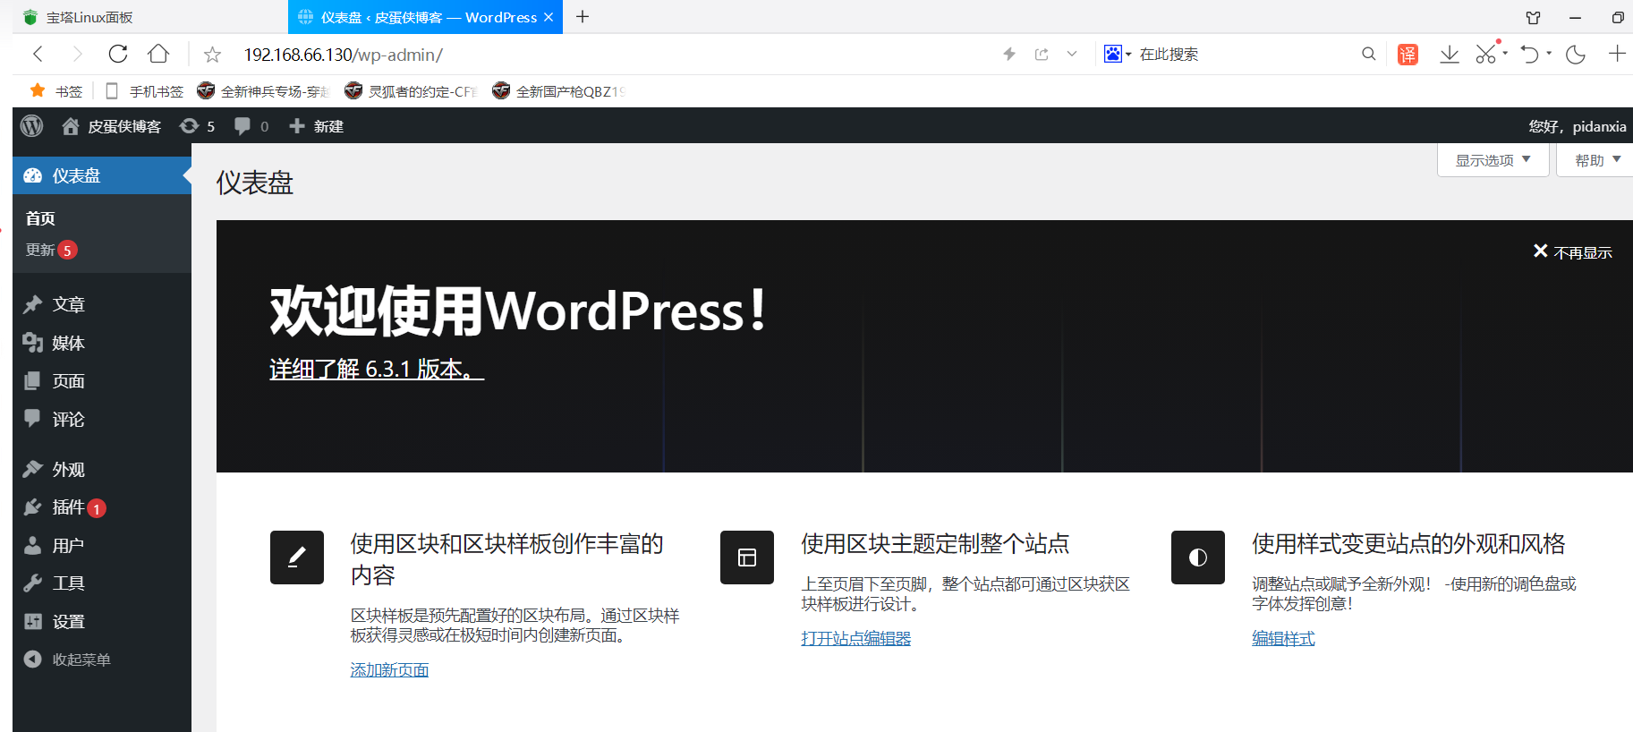Click the 添加新页面 link
Viewport: 1633px width, 732px height.
point(389,670)
